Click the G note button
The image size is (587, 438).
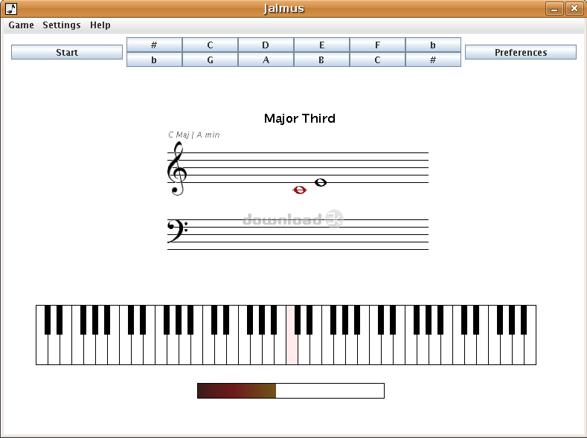pyautogui.click(x=210, y=59)
